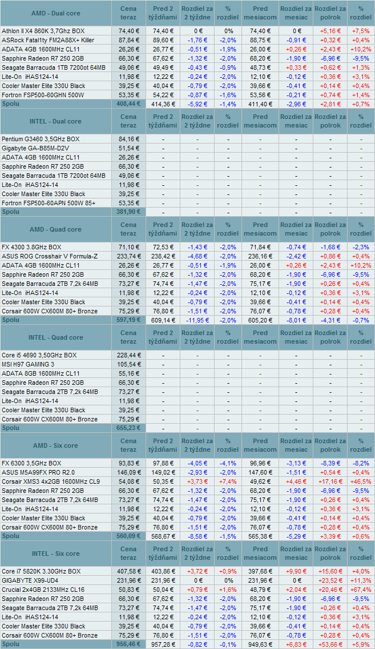Viewport: 375px width, 649px height.
Task: Select the "Core i7 5820K 3.30GHz BOX" row name
Action: (41, 571)
